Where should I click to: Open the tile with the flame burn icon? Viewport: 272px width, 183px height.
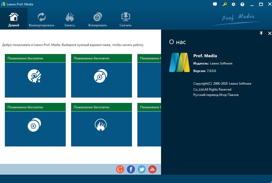click(102, 125)
